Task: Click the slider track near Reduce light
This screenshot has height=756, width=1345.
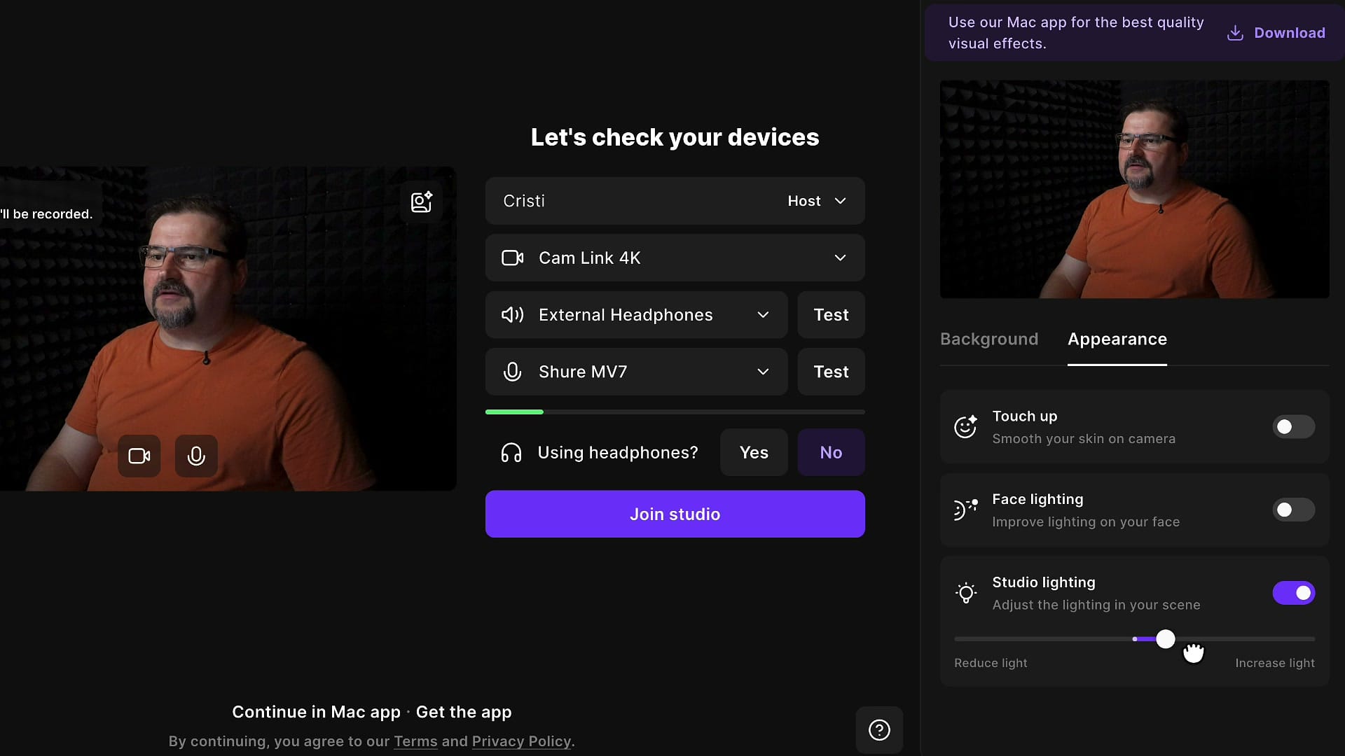Action: click(x=991, y=639)
